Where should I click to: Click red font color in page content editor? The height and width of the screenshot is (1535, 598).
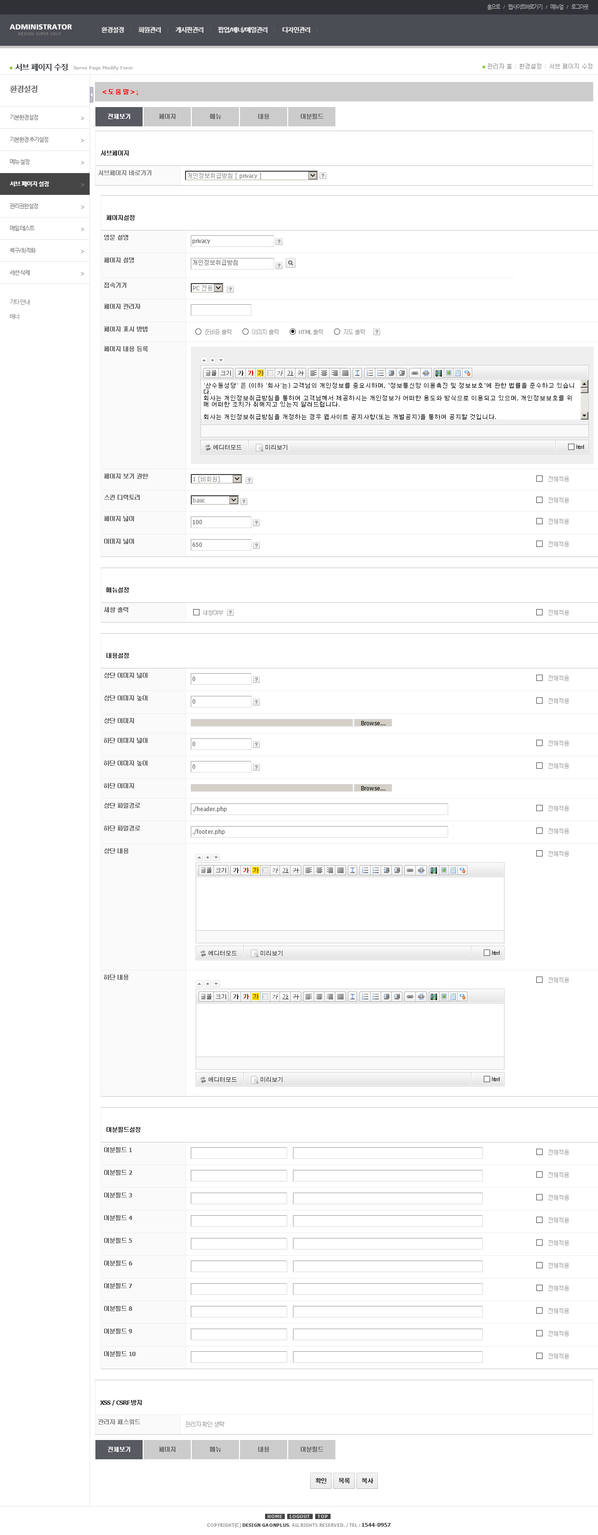(250, 373)
